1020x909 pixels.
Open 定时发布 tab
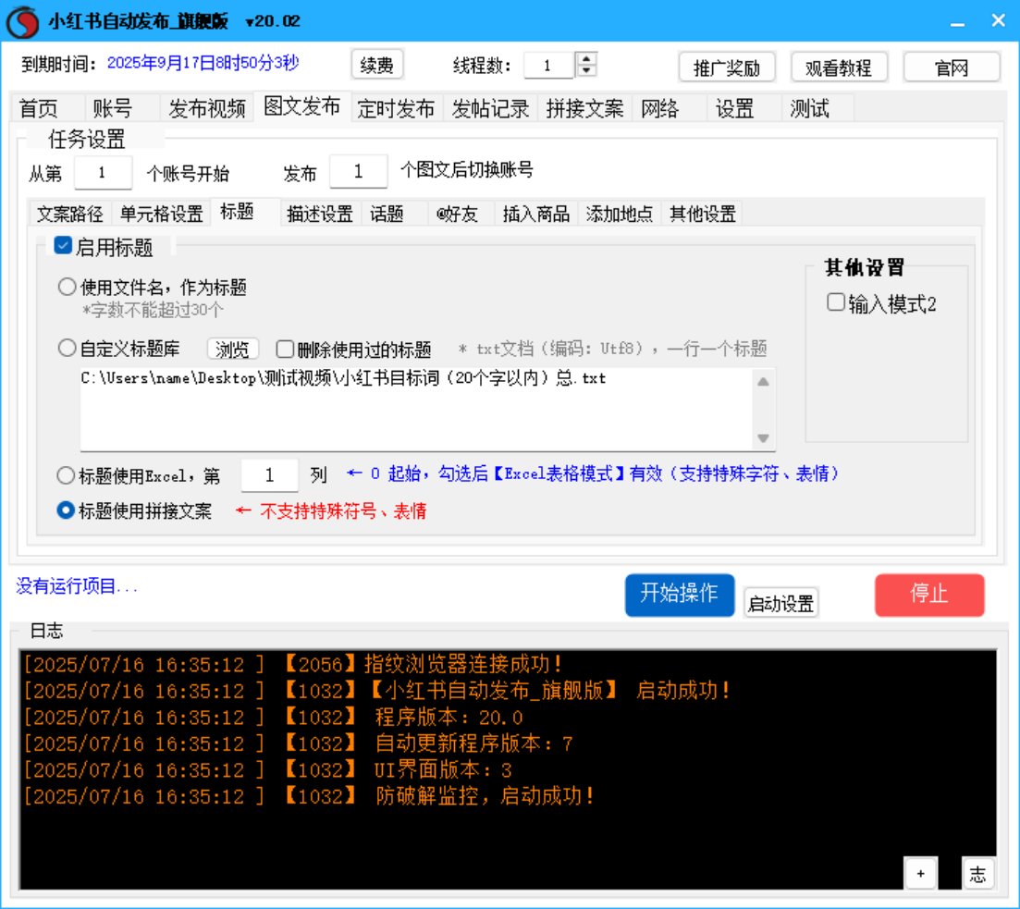tap(396, 108)
